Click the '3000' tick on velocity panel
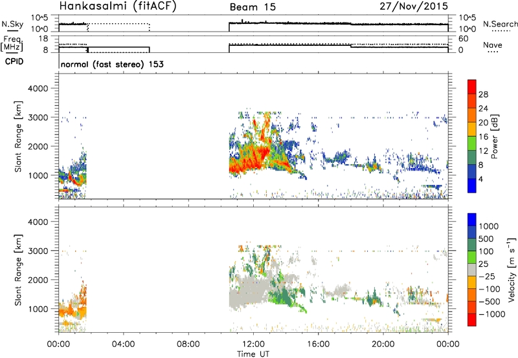Viewport: 518px width, 358px height. (x=38, y=251)
